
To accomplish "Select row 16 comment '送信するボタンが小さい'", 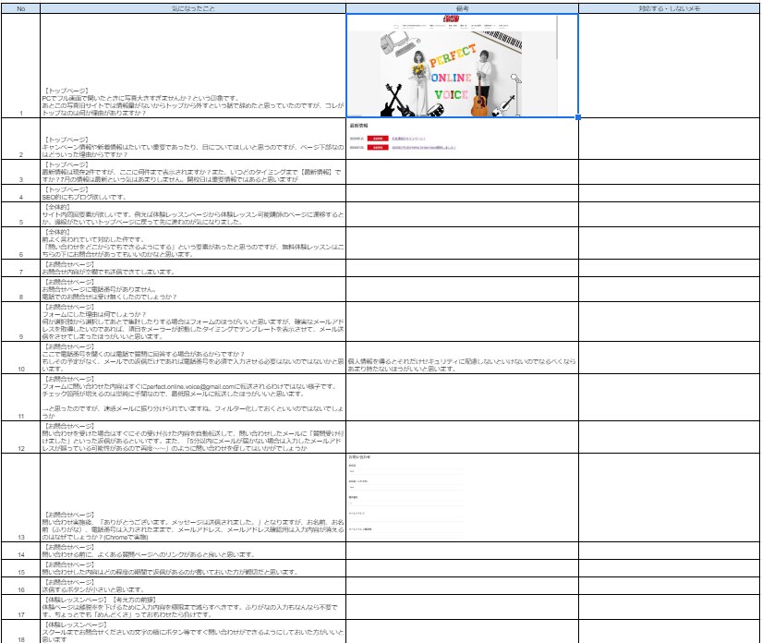I will point(193,586).
